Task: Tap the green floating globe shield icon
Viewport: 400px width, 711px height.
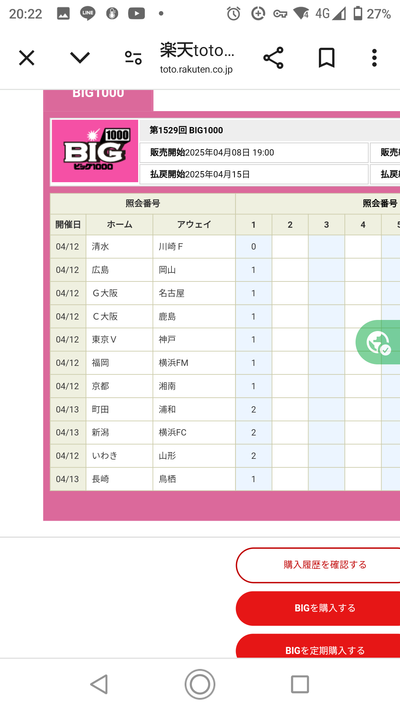Action: 378,342
